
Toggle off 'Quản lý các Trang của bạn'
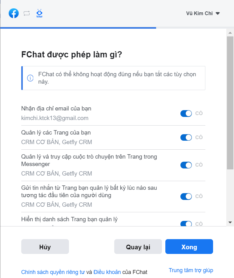[186, 137]
